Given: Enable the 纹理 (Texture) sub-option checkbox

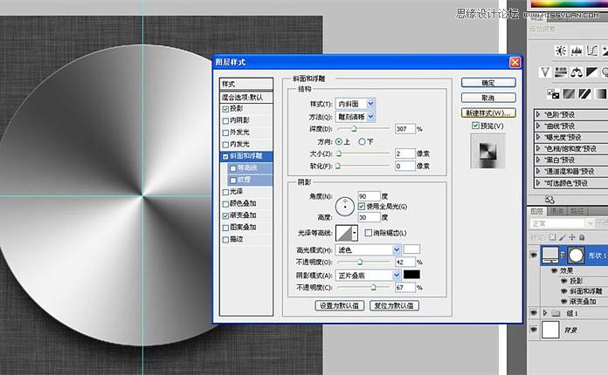Looking at the screenshot, I should click(x=233, y=181).
